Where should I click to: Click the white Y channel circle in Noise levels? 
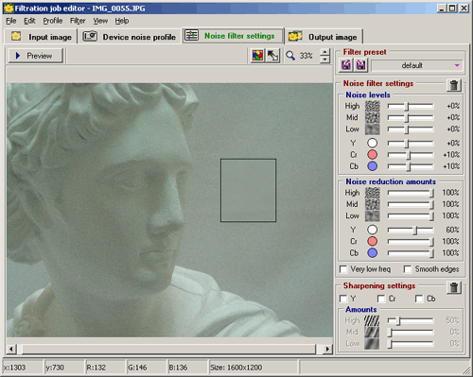pos(372,143)
